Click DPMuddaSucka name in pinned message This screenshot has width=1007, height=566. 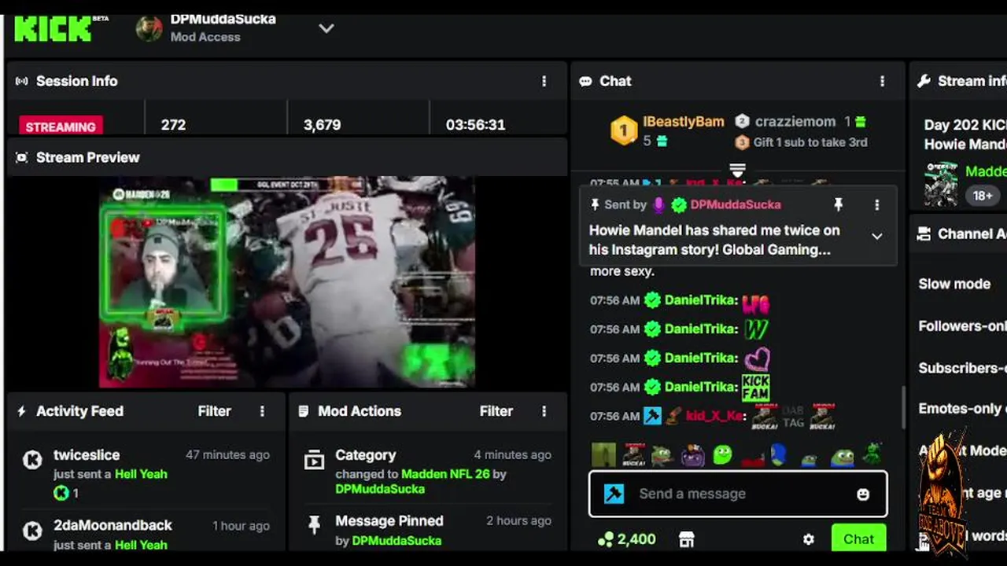(736, 204)
